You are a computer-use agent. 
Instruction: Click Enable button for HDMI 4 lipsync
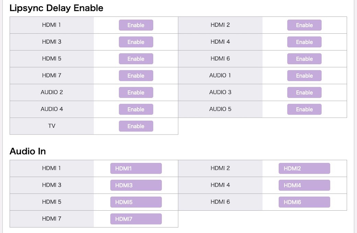click(304, 42)
